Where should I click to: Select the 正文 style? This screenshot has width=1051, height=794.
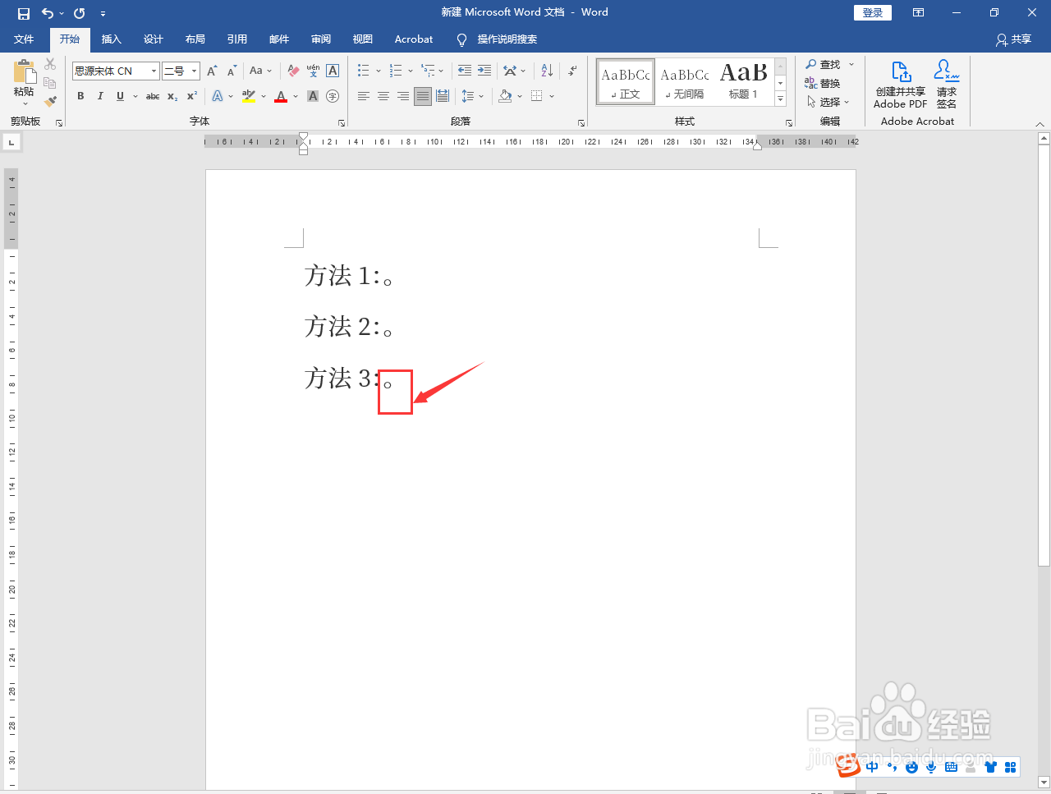point(625,81)
